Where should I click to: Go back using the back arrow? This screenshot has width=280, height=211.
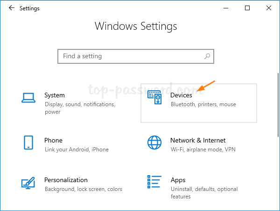pos(11,8)
